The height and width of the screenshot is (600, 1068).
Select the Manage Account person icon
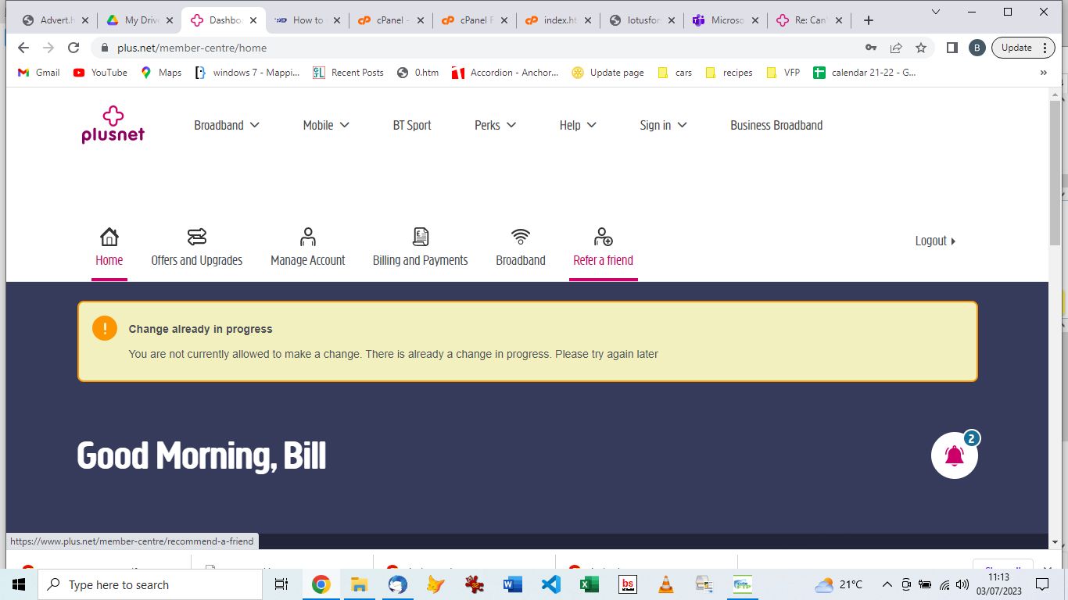tap(307, 237)
